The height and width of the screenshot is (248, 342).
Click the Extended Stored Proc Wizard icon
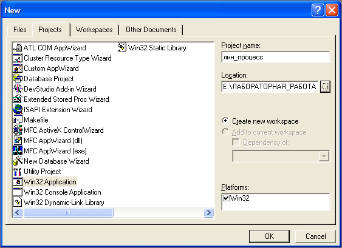tap(18, 99)
